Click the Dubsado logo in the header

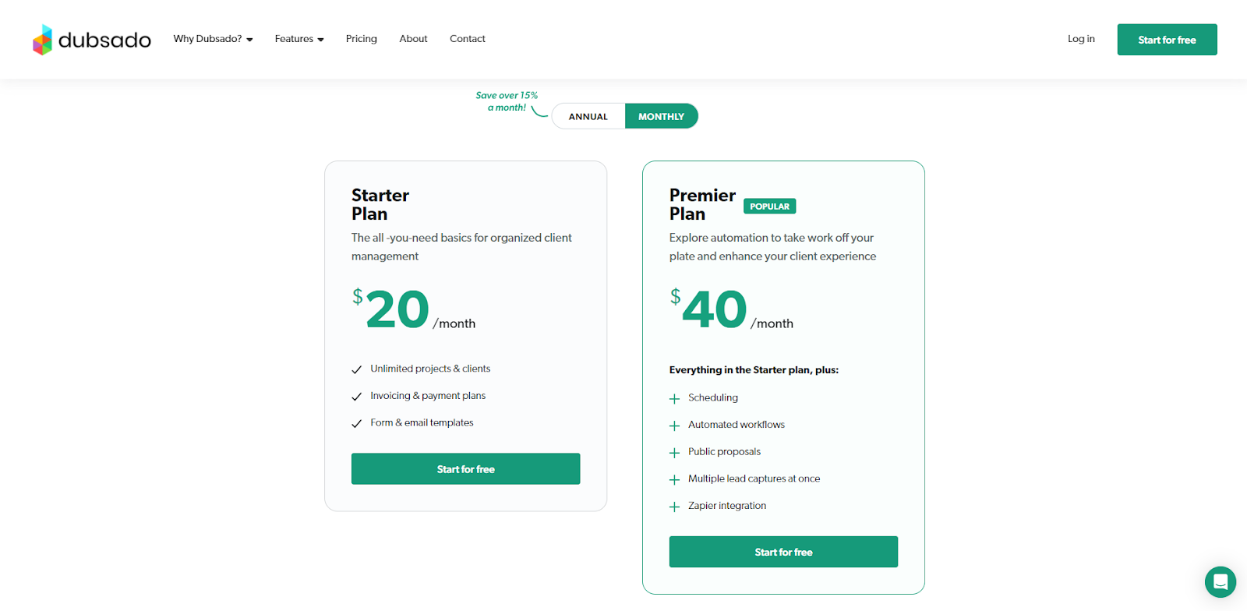coord(91,39)
